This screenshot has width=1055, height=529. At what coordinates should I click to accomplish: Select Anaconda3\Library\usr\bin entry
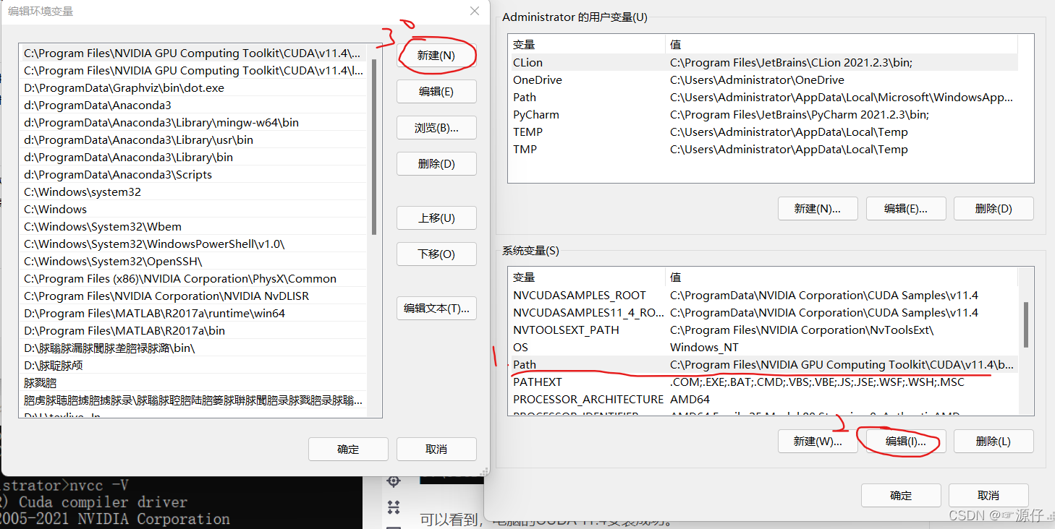point(194,140)
